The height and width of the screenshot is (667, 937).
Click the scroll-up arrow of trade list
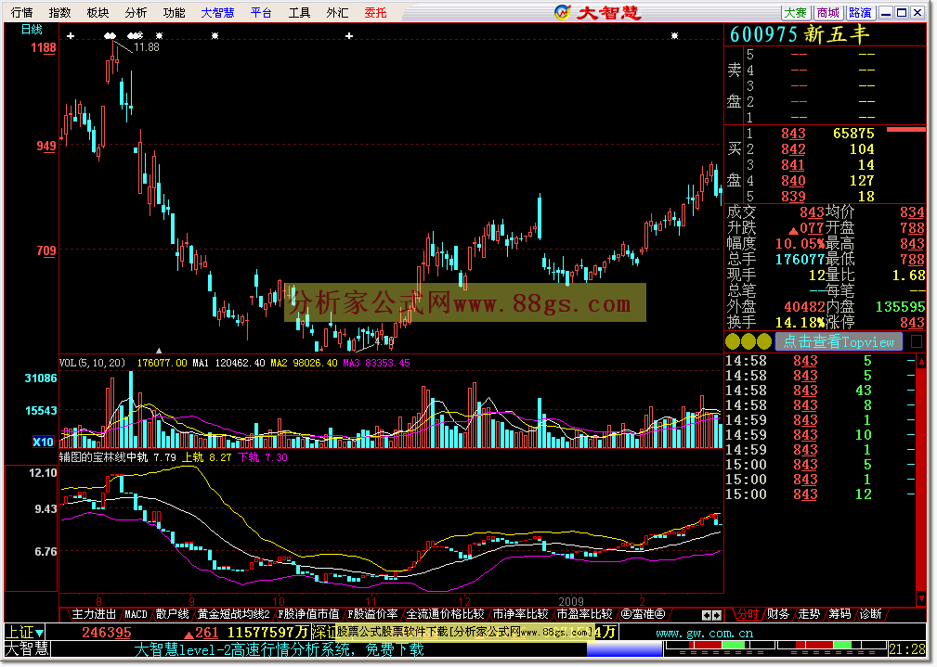[921, 362]
